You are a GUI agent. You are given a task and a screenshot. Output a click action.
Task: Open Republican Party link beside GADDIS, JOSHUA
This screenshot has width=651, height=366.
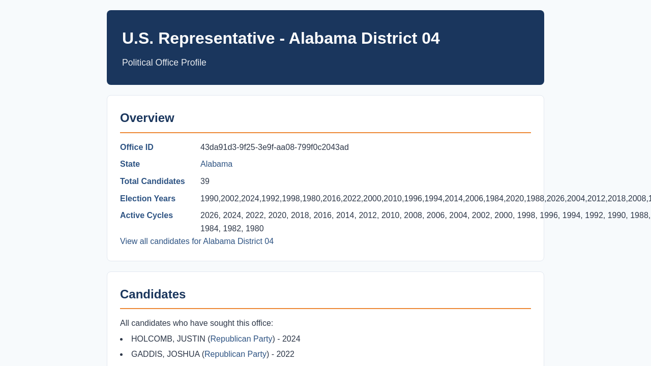click(x=235, y=354)
